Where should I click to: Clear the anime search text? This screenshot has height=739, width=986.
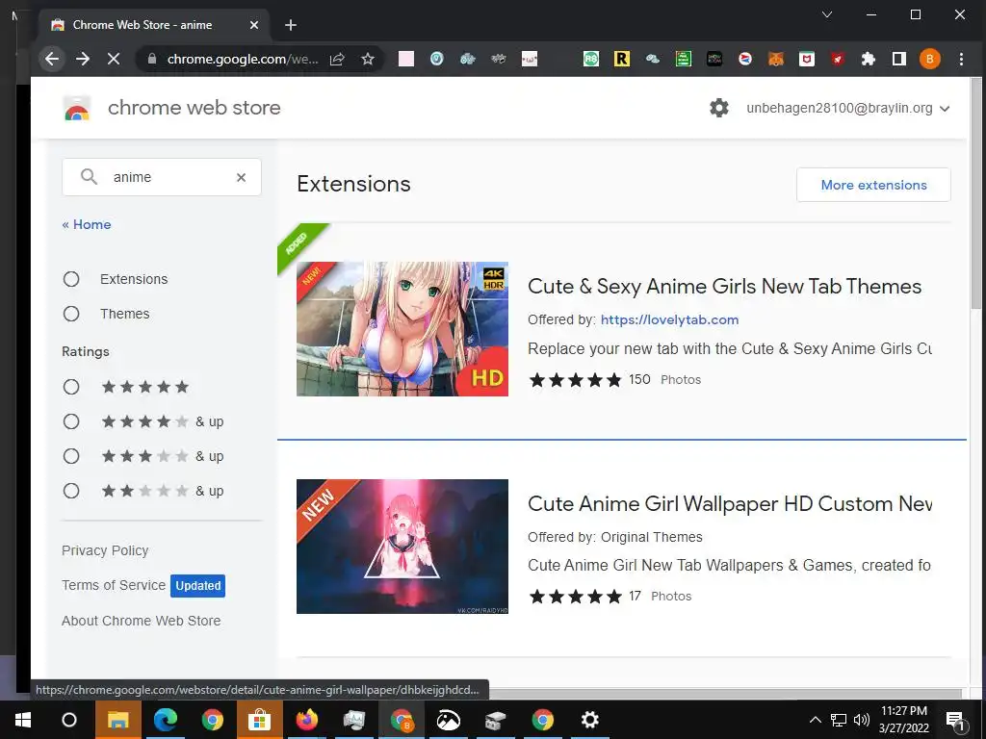tap(241, 177)
